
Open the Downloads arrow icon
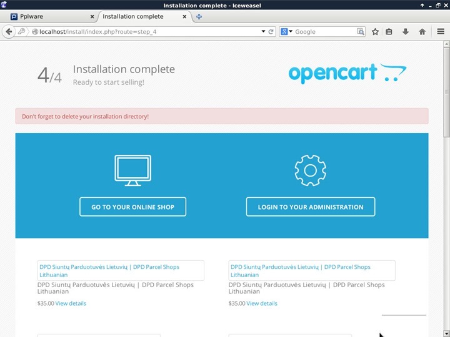[x=405, y=32]
